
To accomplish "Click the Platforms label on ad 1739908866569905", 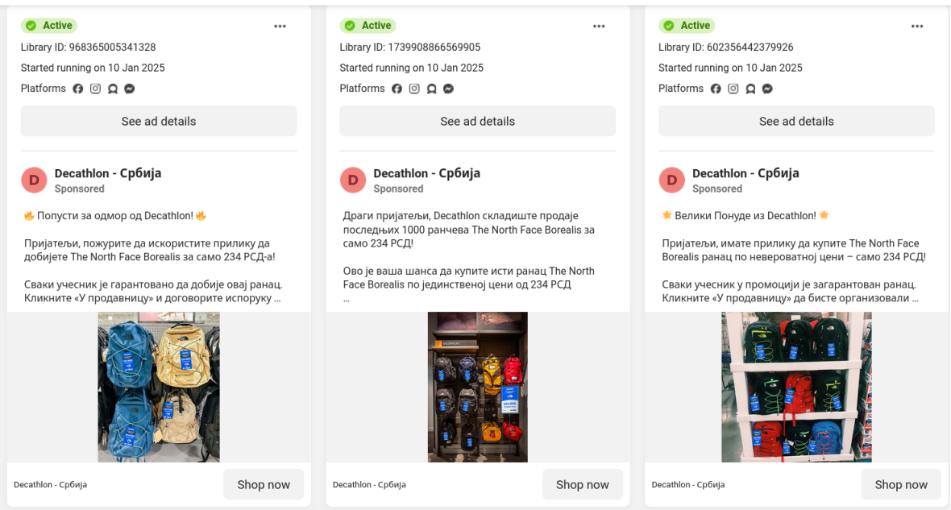I will (362, 88).
